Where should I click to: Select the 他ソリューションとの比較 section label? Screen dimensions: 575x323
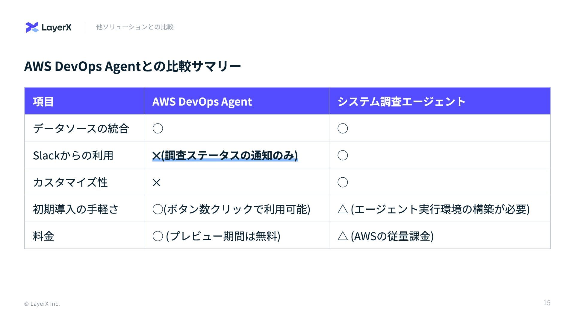pos(135,27)
